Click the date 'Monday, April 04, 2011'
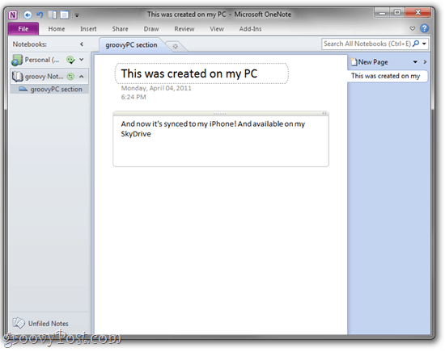 [x=156, y=88]
